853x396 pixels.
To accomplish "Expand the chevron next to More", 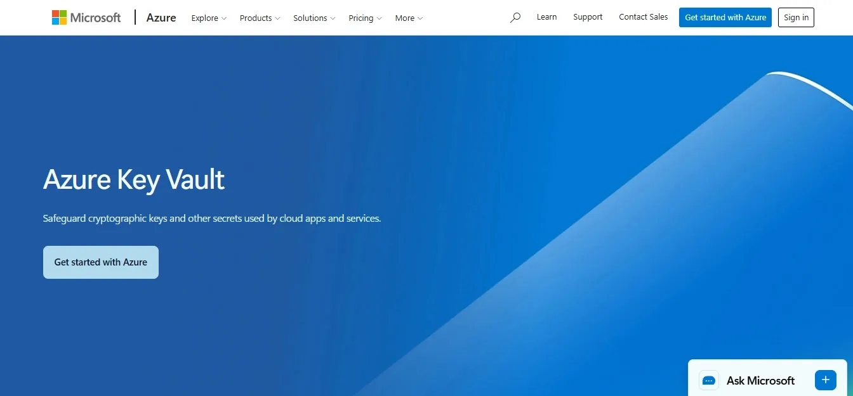I will (x=420, y=18).
